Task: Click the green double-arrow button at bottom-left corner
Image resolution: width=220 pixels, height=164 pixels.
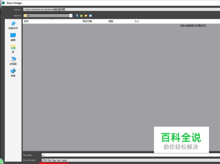Action: 1,161
